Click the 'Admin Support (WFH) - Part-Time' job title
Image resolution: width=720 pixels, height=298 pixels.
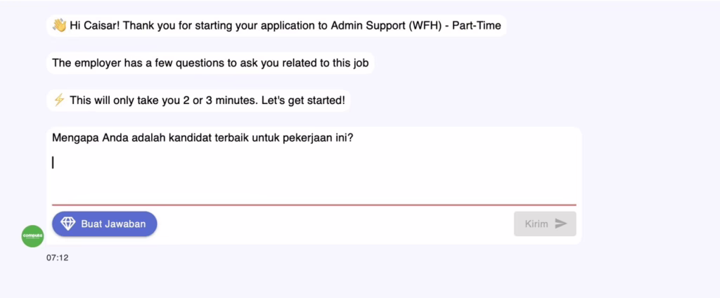(420, 26)
